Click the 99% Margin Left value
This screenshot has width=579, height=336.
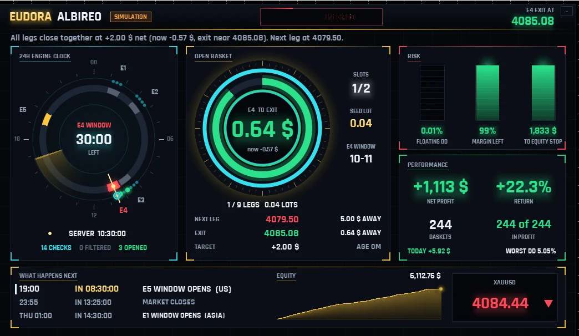tap(487, 131)
